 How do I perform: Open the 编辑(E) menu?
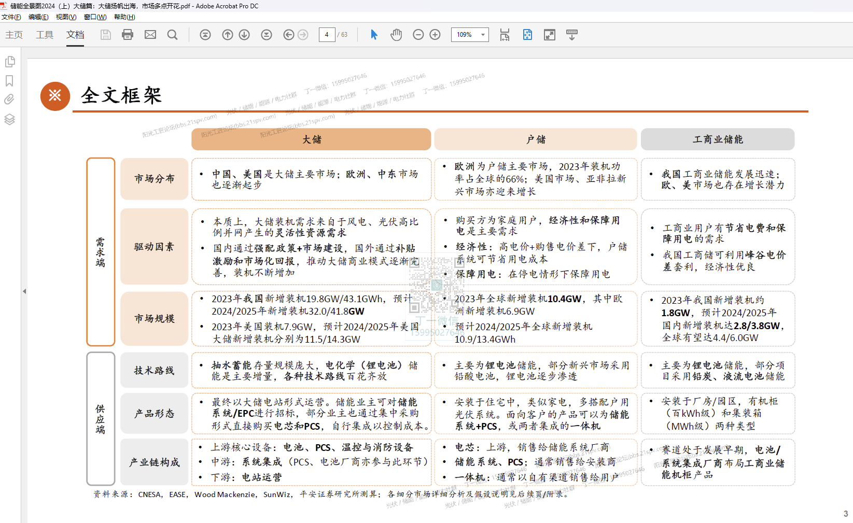38,17
